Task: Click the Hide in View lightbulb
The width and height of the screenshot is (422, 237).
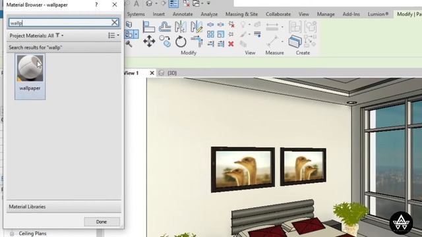Action: pos(243,25)
